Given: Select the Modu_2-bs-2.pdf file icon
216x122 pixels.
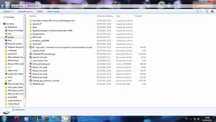Looking at the screenshot, I should pos(31,67).
